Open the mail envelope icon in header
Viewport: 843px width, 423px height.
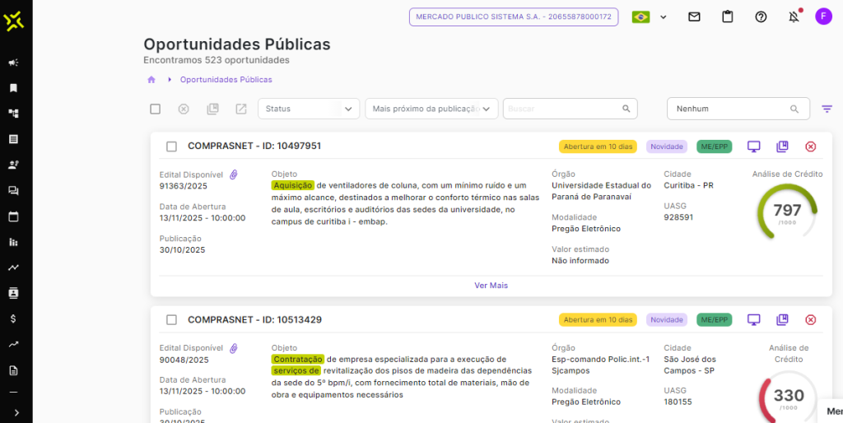coord(694,16)
